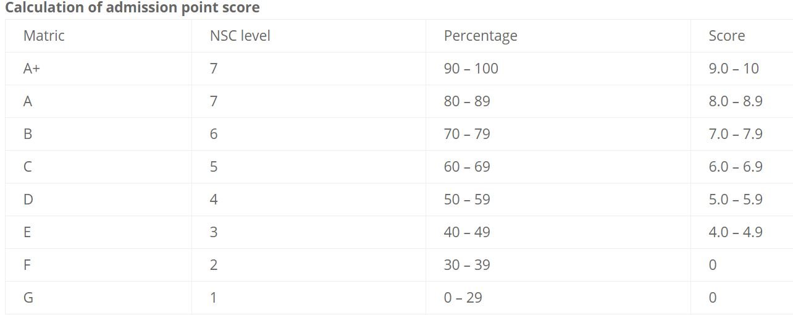Select the 'A+' matric cell

[x=31, y=69]
